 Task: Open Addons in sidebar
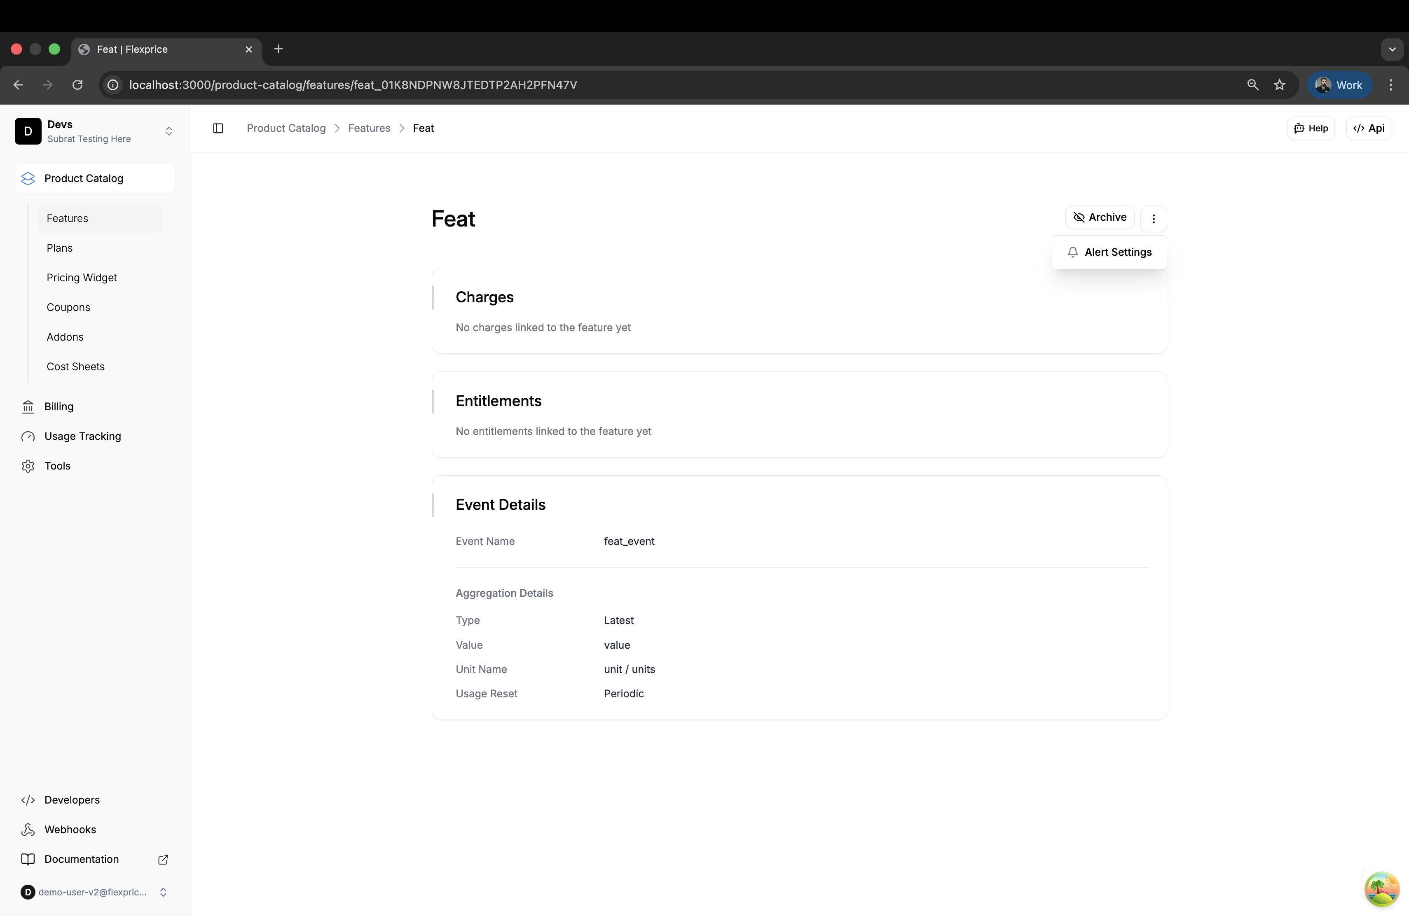[99, 336]
